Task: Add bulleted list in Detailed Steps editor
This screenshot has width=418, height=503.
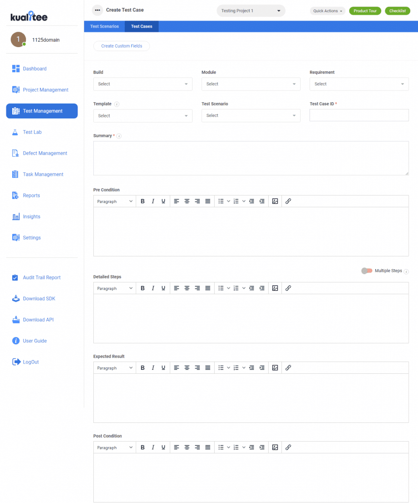Action: [x=221, y=288]
